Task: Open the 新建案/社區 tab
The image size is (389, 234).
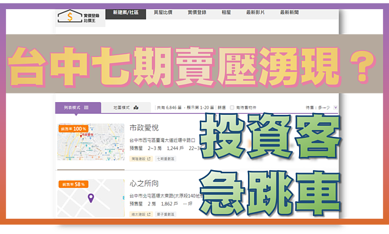Action: [126, 13]
